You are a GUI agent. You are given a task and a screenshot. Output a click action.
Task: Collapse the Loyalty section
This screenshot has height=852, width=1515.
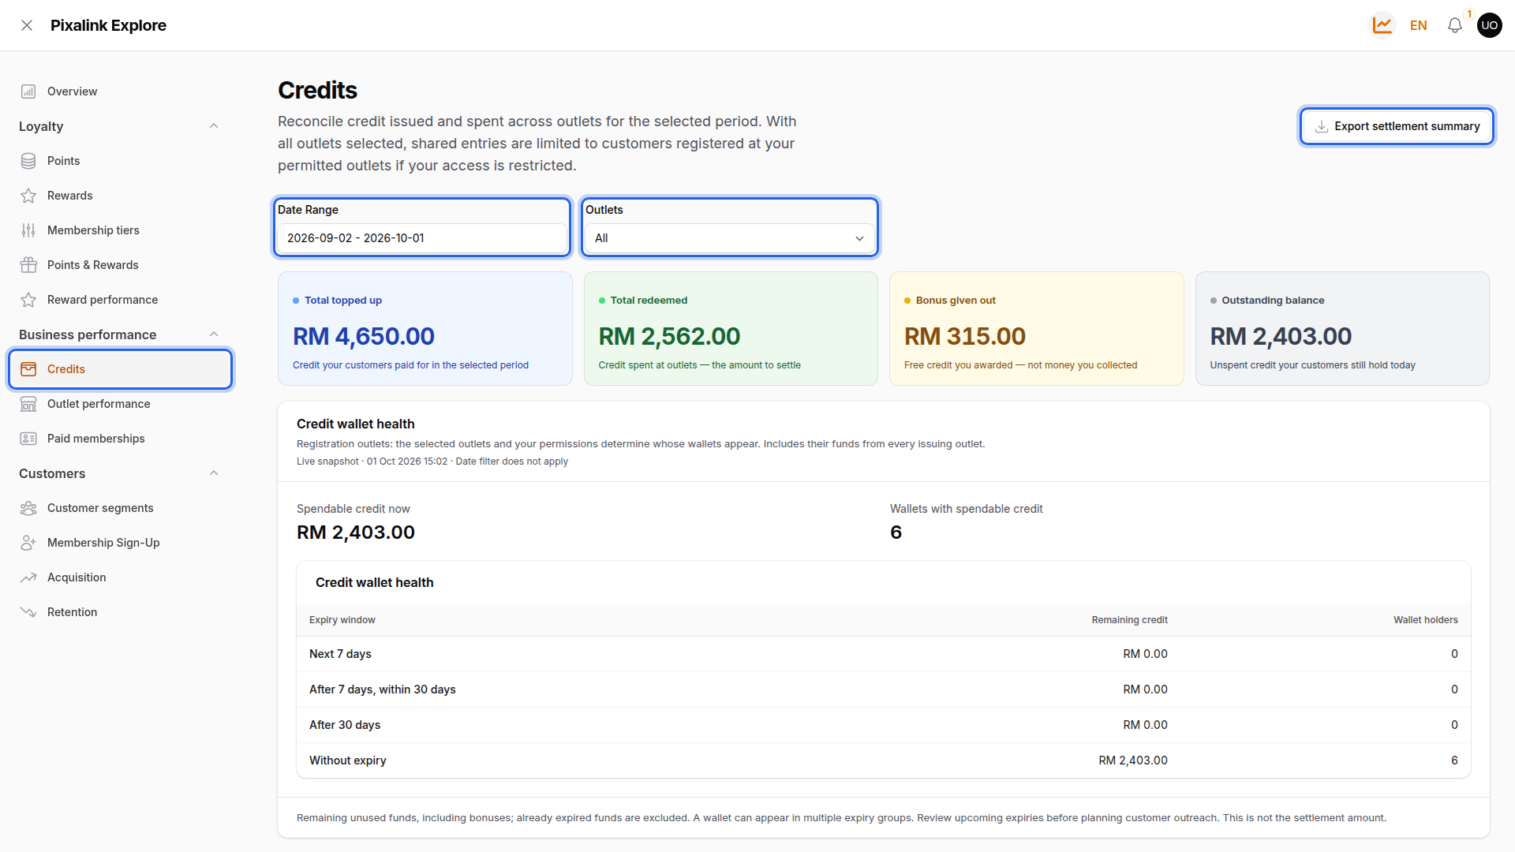pyautogui.click(x=214, y=126)
